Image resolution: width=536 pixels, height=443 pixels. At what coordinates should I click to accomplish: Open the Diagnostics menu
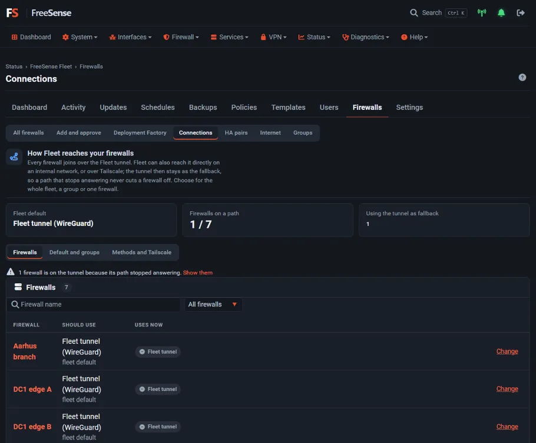[x=366, y=37]
